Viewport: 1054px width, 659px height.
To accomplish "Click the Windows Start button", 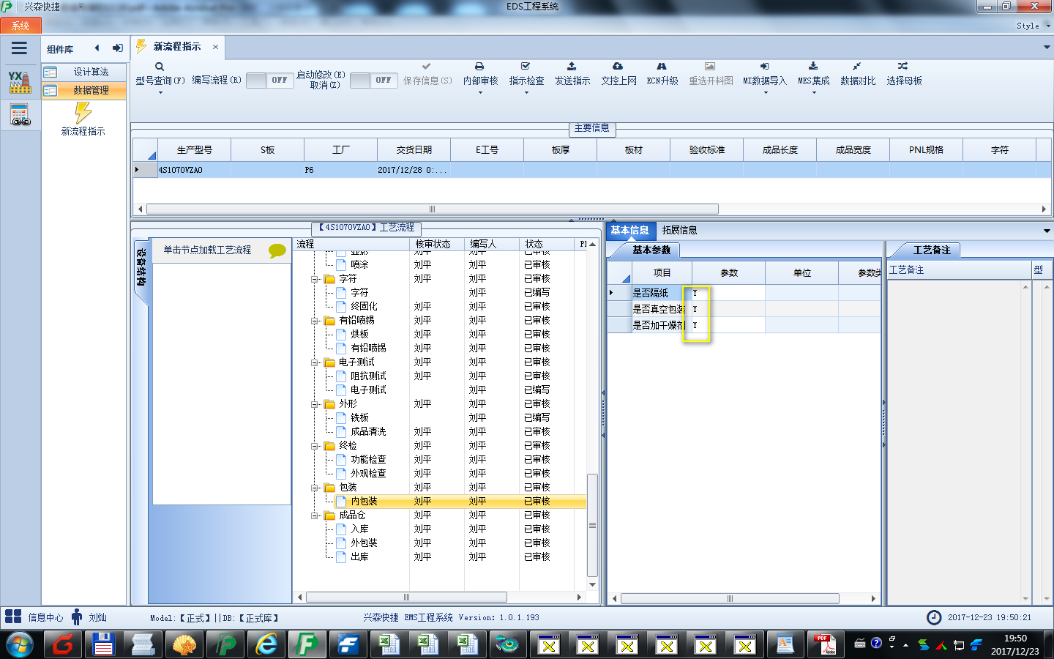I will (20, 645).
